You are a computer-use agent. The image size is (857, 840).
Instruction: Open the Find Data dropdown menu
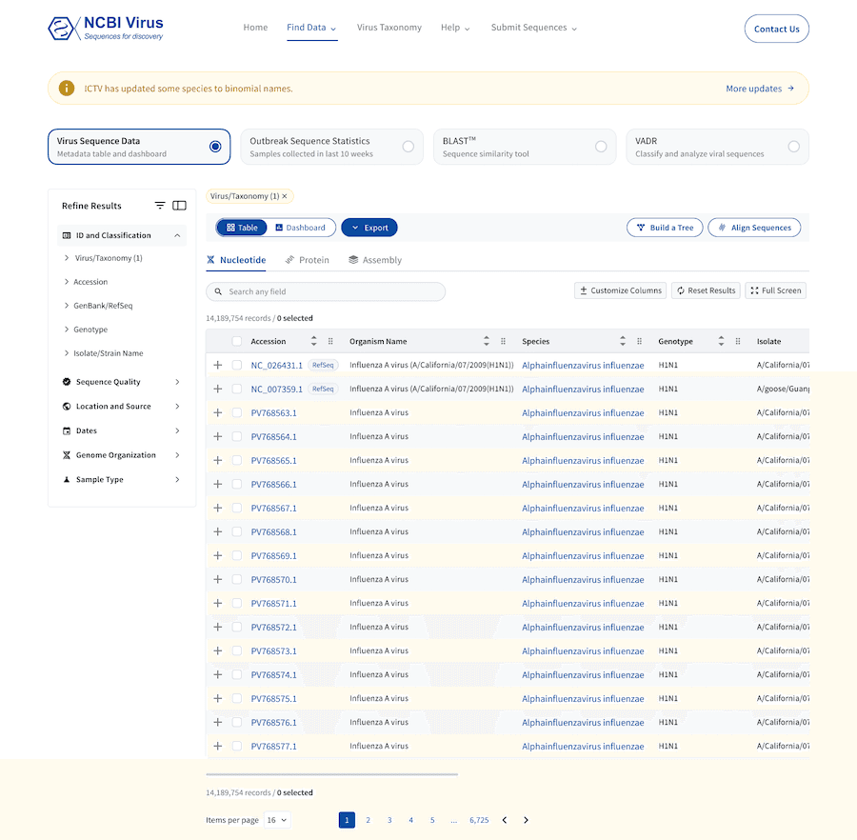click(311, 28)
